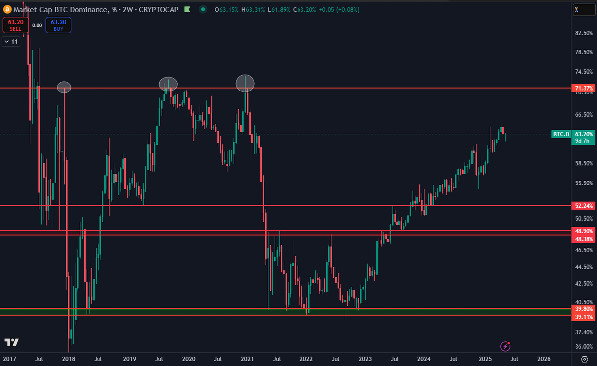Select the ellipse drawing at mid-2019 top
The width and height of the screenshot is (597, 366).
(x=168, y=84)
